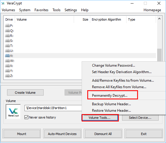This screenshot has width=166, height=143.
Task: Select the highlighted V: drive icon
Action: click(x=7, y=56)
